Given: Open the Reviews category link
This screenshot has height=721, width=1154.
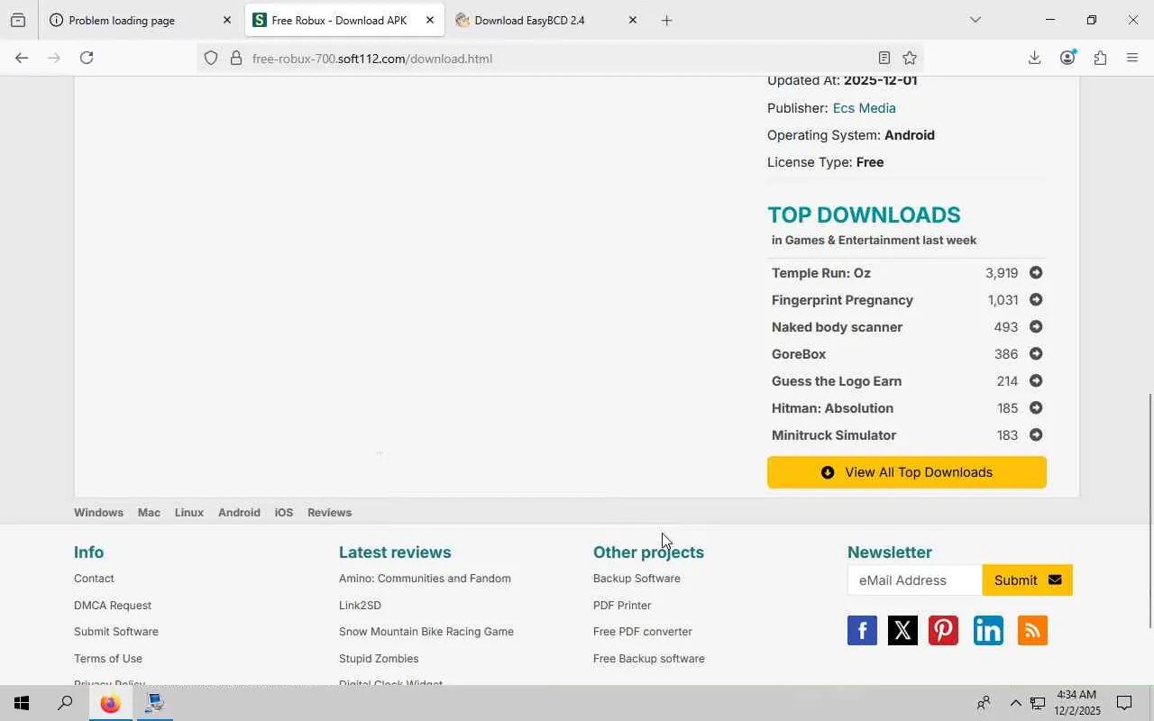Looking at the screenshot, I should pyautogui.click(x=329, y=513).
